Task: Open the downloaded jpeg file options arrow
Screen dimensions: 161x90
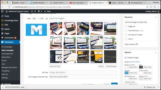Action: click(25, 87)
